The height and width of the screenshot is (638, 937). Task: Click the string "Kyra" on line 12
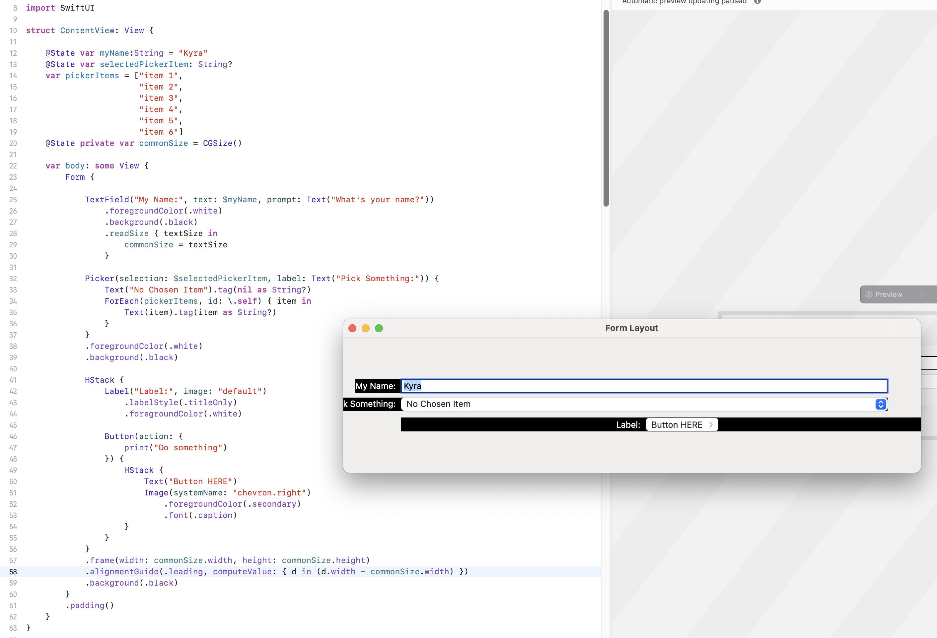[193, 53]
